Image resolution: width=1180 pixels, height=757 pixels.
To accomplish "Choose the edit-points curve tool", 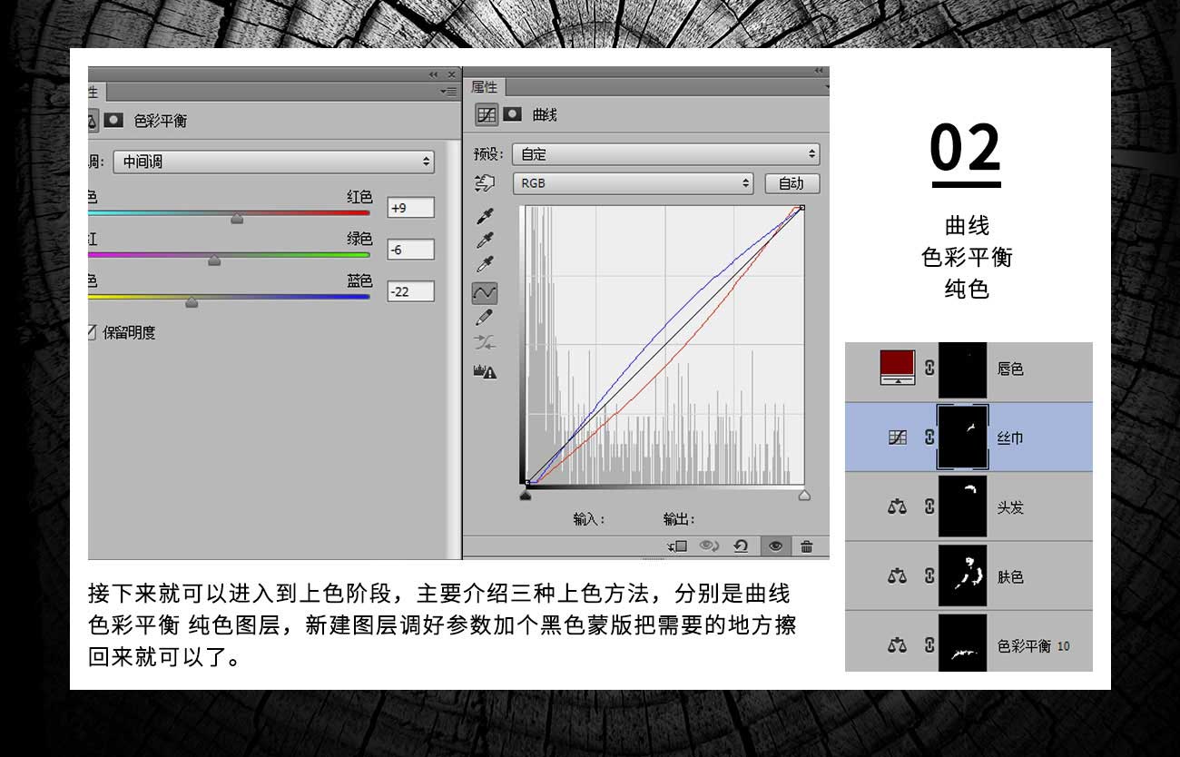I will 485,292.
